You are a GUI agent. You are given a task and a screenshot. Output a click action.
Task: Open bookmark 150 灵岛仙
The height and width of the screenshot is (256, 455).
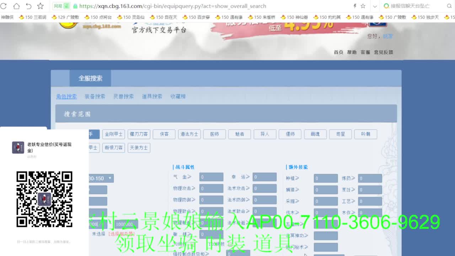(x=131, y=17)
